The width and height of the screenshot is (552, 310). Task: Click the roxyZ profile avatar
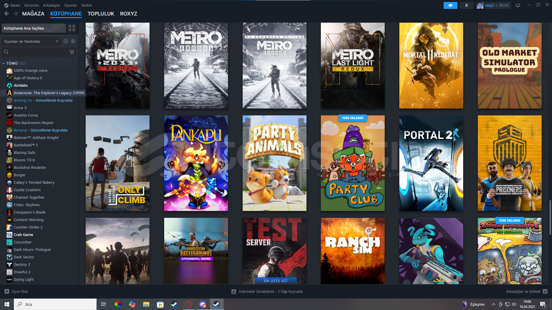pos(480,5)
